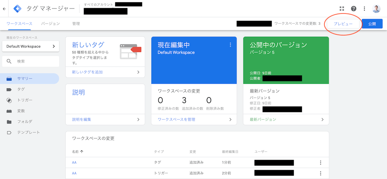Open the Google apps grid icon
The width and height of the screenshot is (387, 179).
click(x=342, y=9)
